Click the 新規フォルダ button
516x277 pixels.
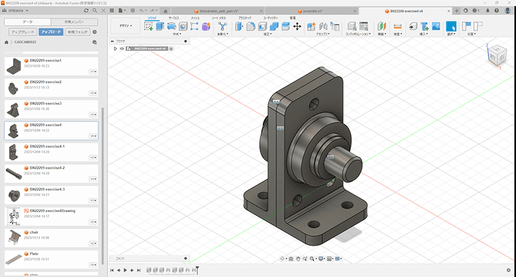point(77,32)
